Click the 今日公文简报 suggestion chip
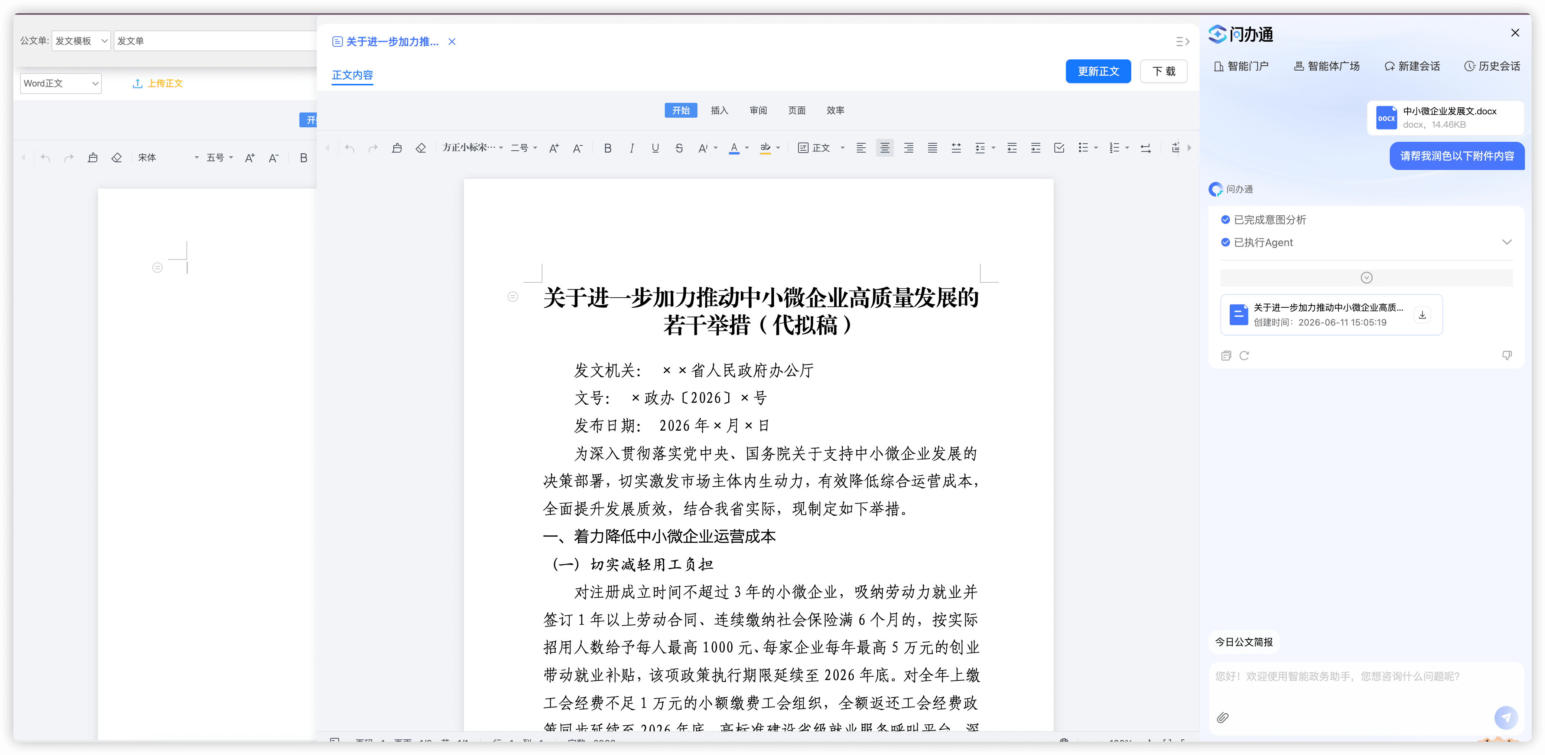Screen dimensions: 1545x755 coord(1243,642)
